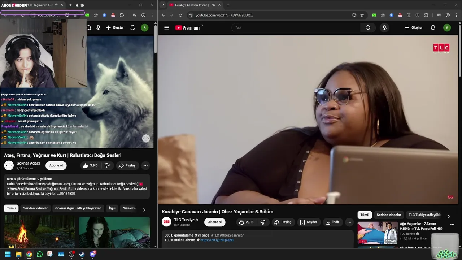
Task: Select Tümü chip in left window
Action: (11, 208)
